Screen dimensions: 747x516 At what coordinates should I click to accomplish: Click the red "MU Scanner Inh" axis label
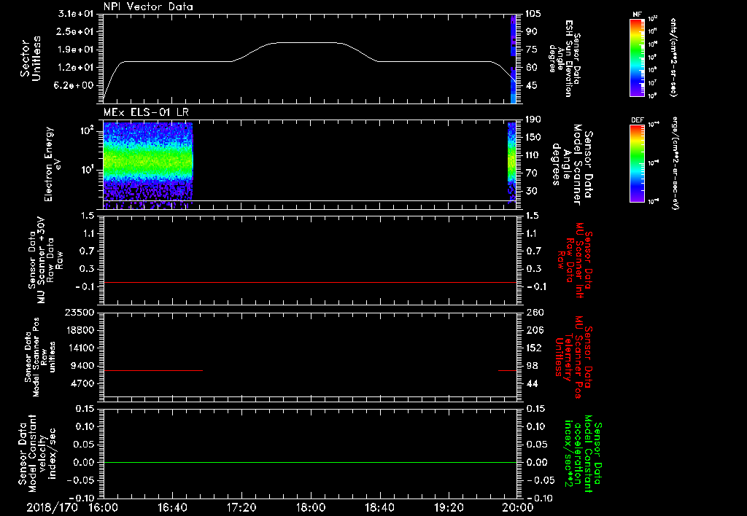576,260
